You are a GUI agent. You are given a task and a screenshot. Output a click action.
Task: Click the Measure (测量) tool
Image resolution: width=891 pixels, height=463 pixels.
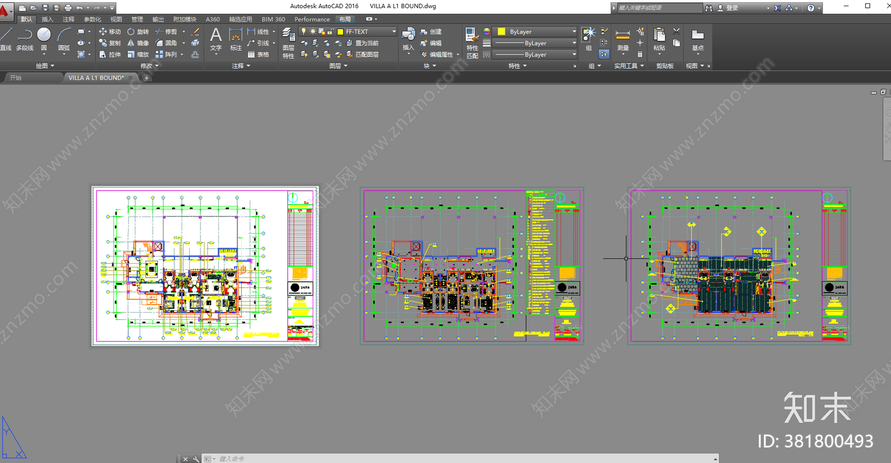[623, 39]
